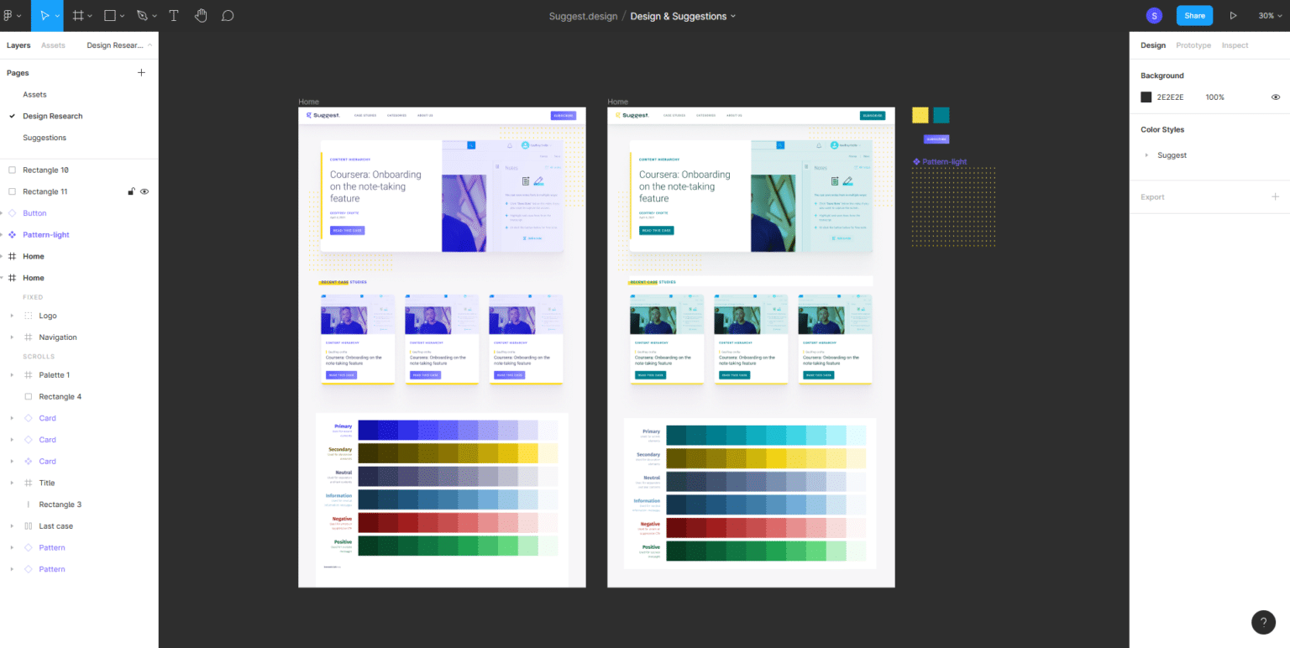
Task: Click the 2E2E2E background color swatch
Action: pyautogui.click(x=1146, y=97)
